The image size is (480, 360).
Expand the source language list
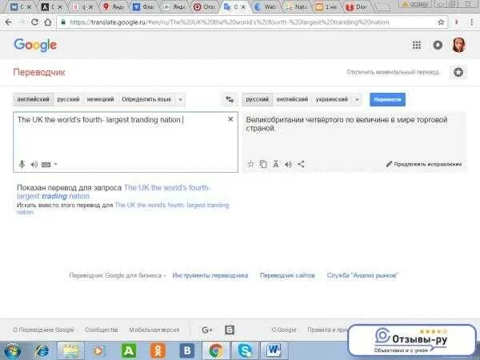click(181, 99)
